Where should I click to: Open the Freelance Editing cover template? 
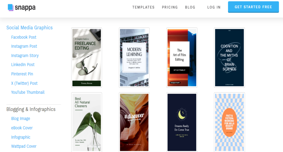tap(87, 58)
